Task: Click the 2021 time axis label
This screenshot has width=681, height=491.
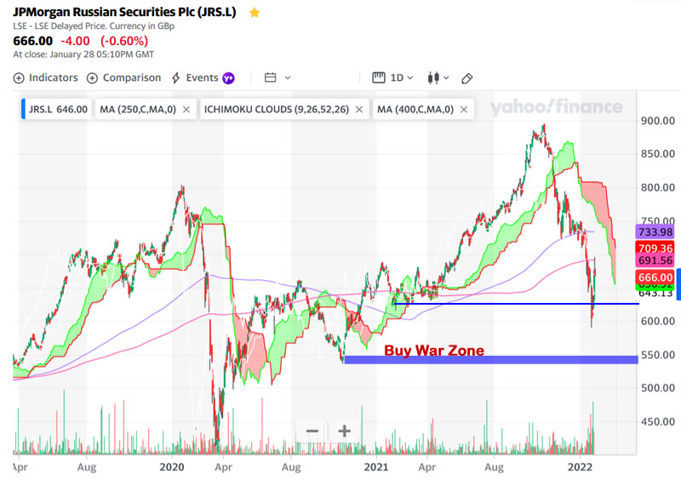Action: [375, 467]
